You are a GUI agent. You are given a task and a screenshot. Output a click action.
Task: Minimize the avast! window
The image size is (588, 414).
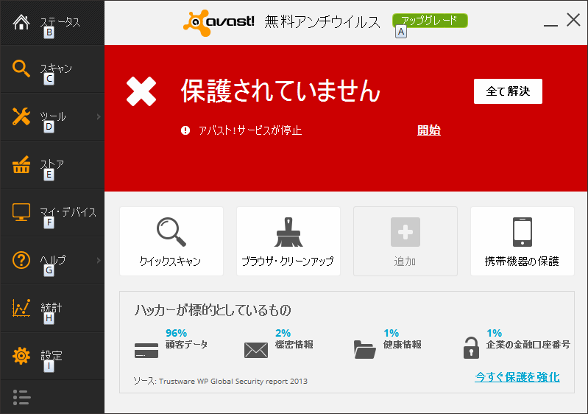[x=550, y=25]
